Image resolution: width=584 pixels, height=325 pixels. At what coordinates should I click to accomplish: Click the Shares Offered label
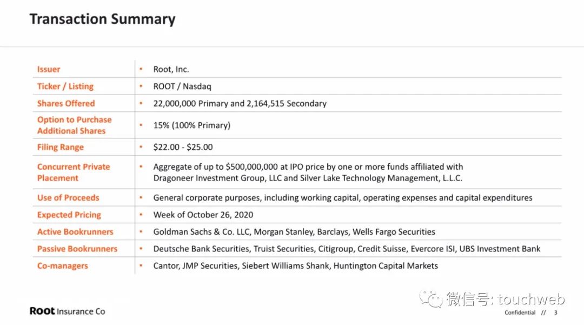point(65,103)
